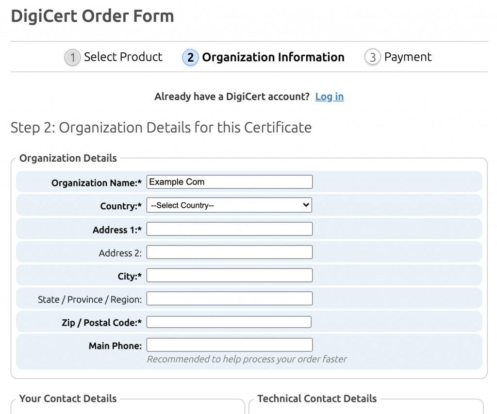This screenshot has width=497, height=414.
Task: Click the Organization Name label
Action: (x=97, y=183)
